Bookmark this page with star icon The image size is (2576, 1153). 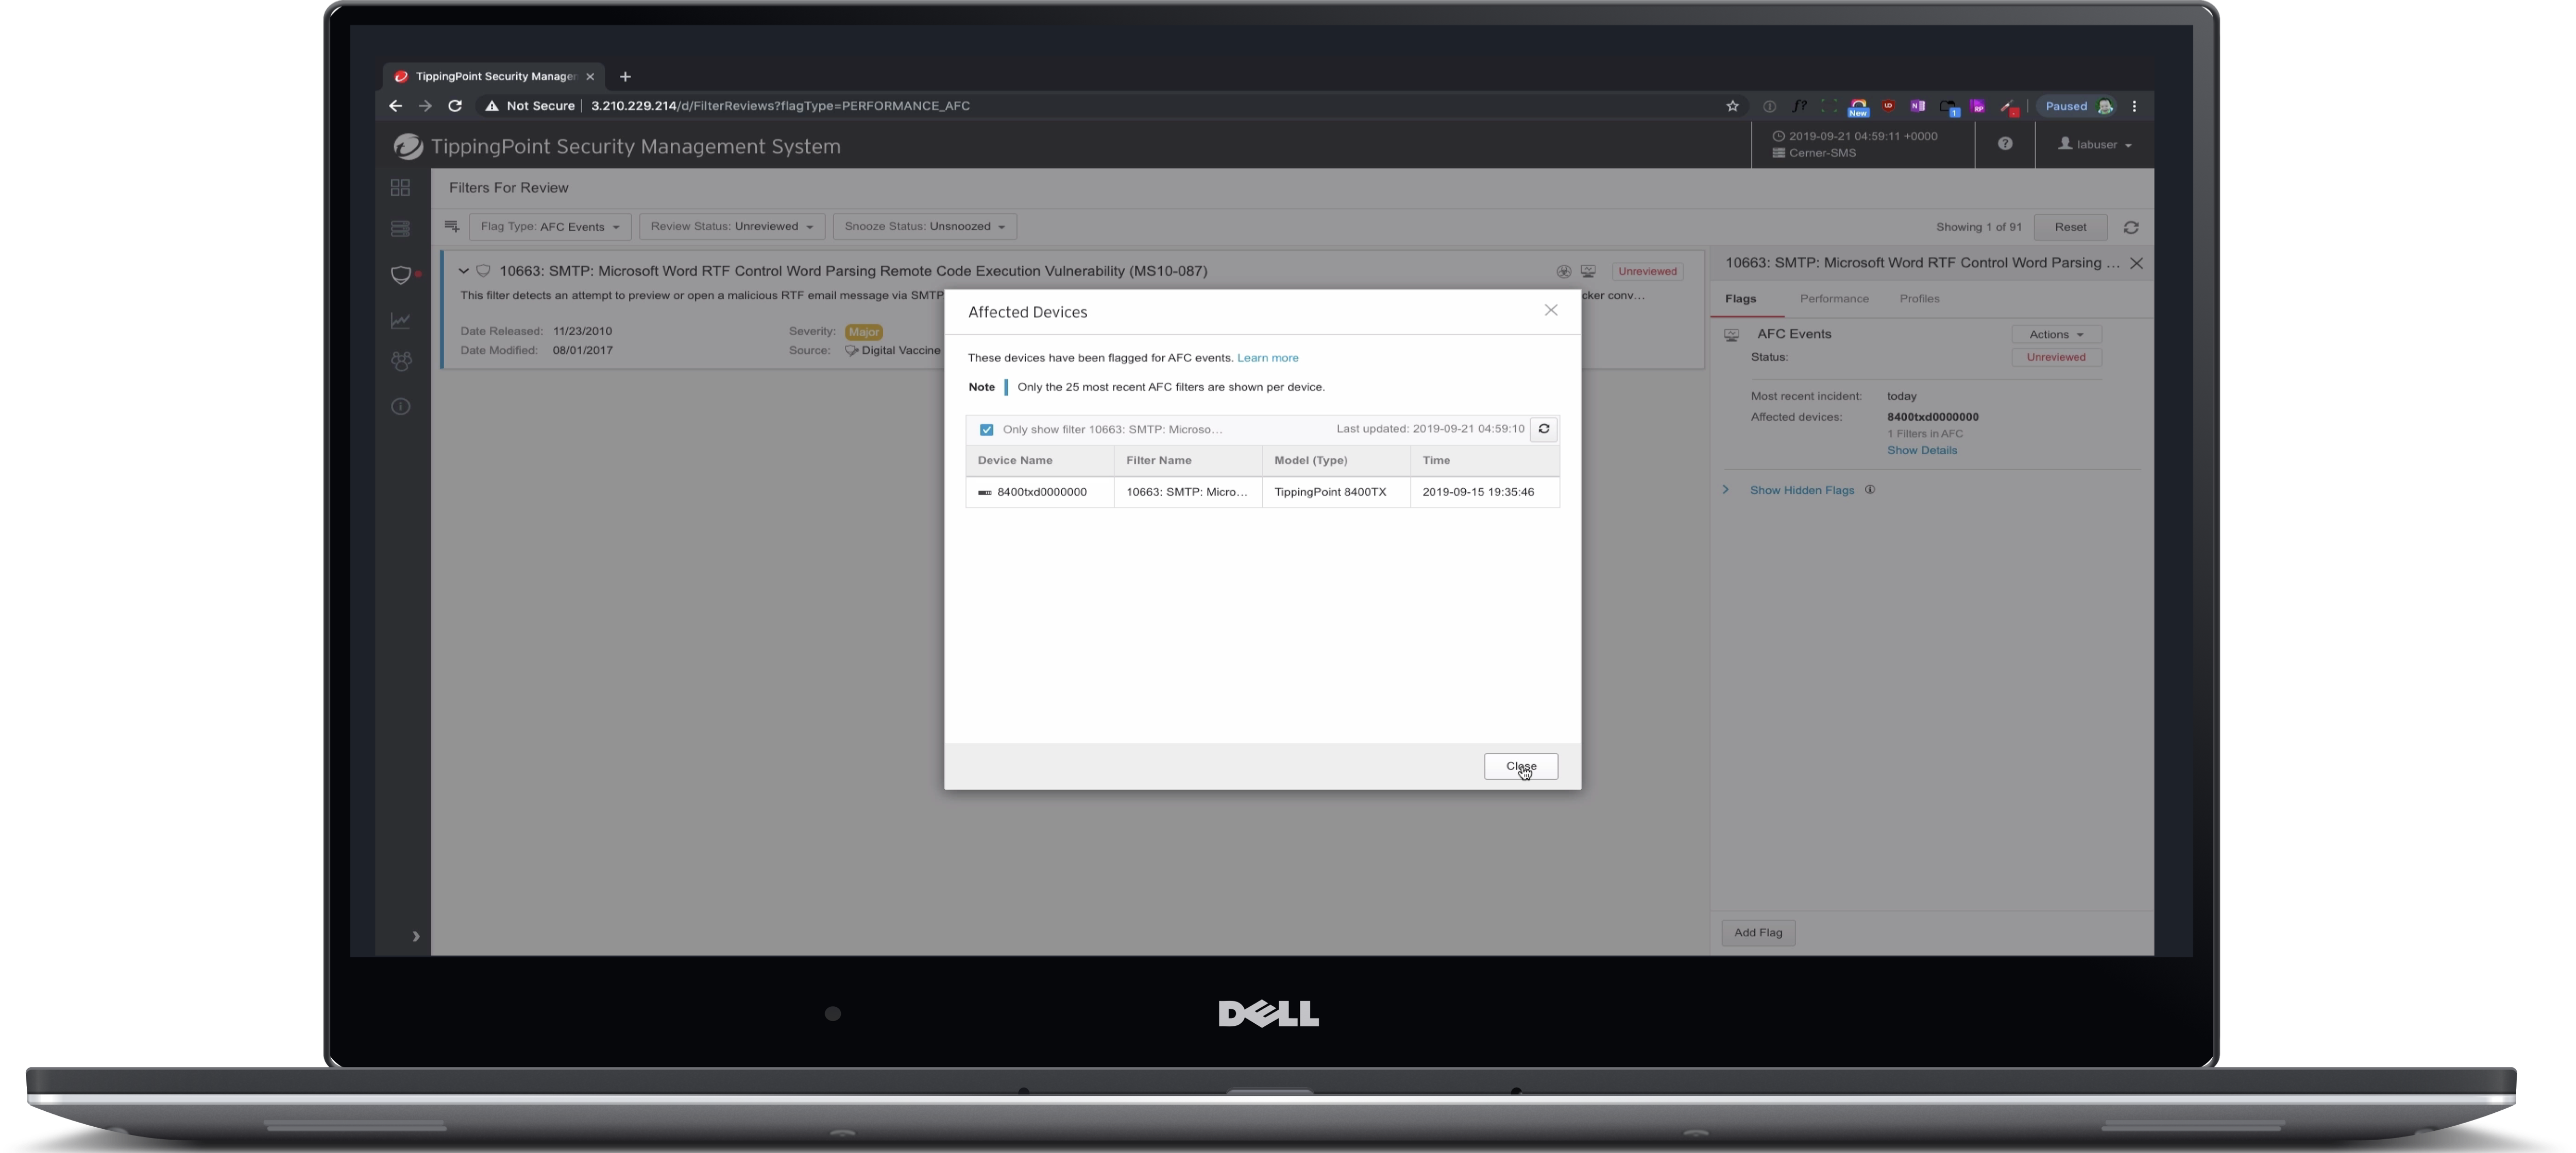tap(1732, 106)
